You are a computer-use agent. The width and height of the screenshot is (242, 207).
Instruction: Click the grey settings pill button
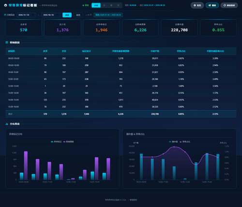point(197,5)
